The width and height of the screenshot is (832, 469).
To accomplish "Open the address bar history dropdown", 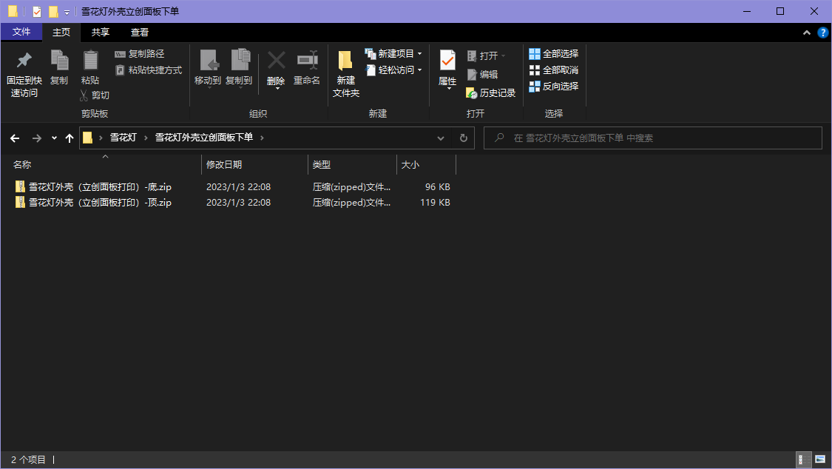I will tap(441, 138).
